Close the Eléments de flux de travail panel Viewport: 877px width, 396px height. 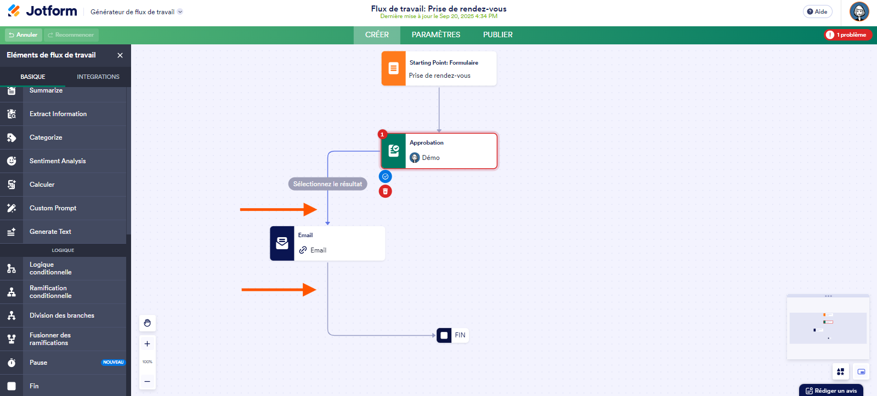tap(120, 55)
